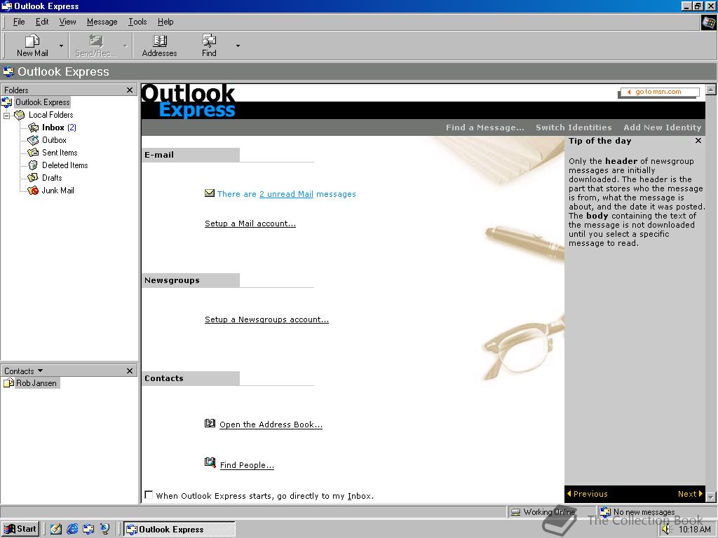Select Outlook Express root in folder tree
Screen dimensions: 718x538
43,102
